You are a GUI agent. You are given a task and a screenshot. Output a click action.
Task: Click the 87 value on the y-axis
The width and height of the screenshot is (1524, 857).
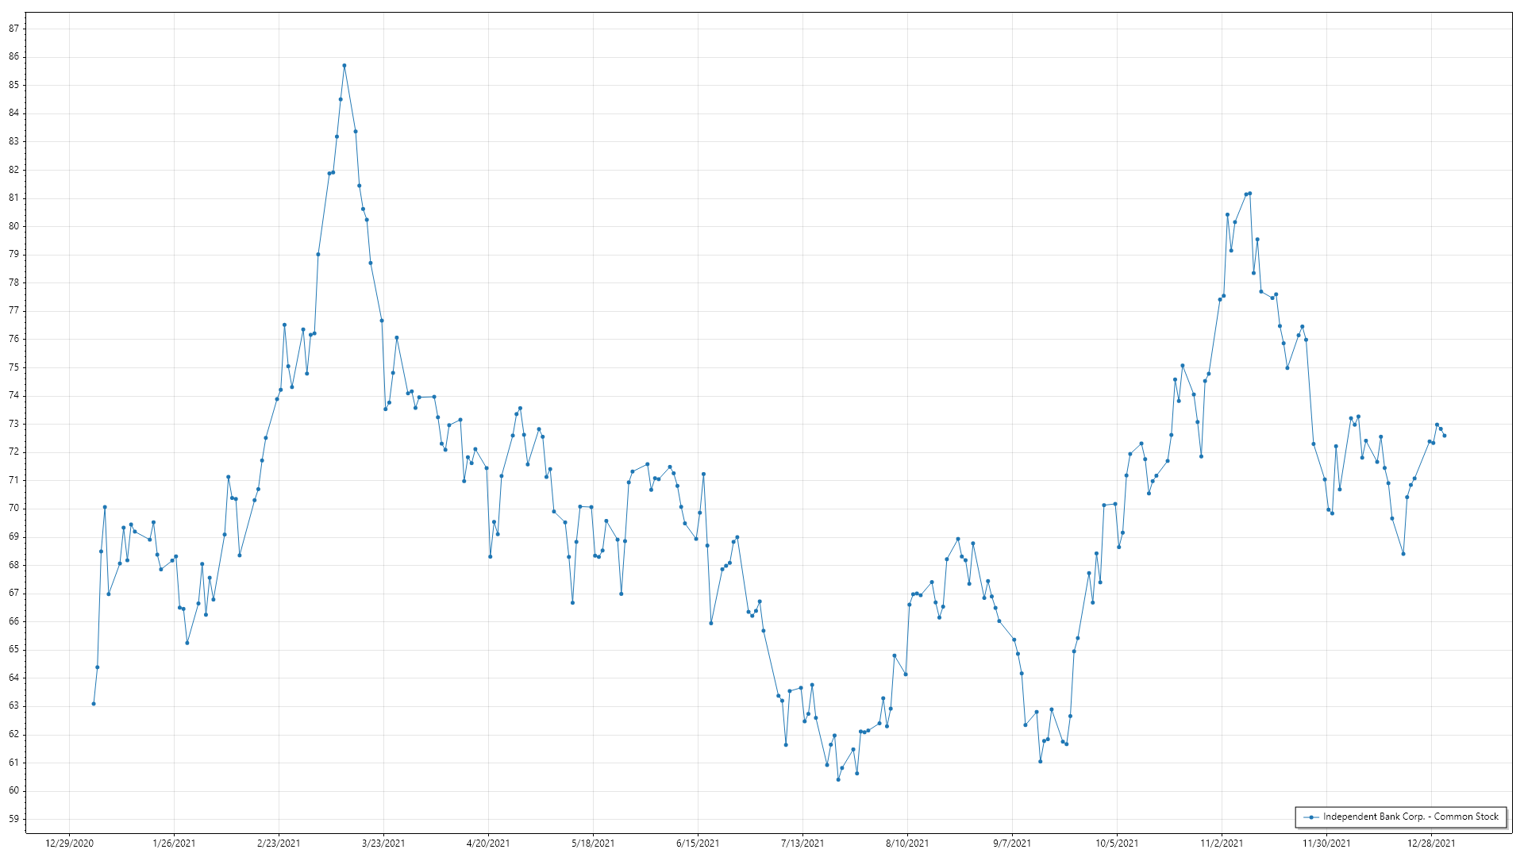click(x=13, y=29)
